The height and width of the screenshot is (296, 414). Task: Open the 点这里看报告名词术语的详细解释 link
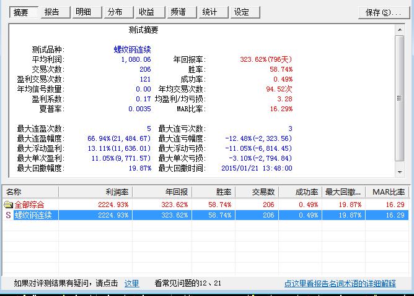(x=340, y=284)
